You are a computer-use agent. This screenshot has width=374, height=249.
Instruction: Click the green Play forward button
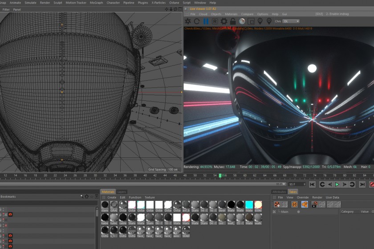point(337,184)
